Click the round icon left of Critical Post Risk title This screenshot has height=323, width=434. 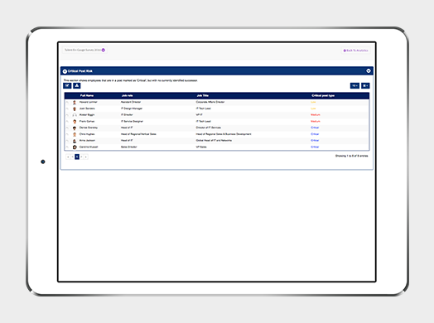pyautogui.click(x=65, y=71)
